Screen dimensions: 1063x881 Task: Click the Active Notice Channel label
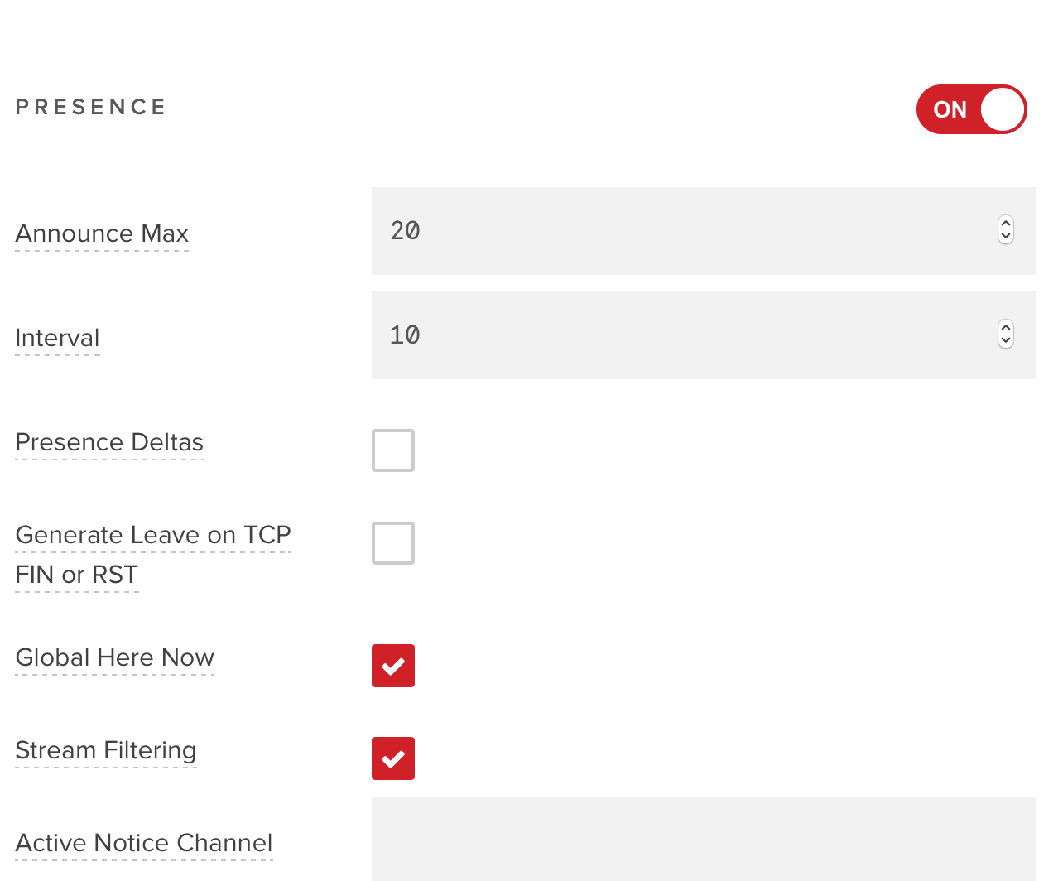[144, 843]
